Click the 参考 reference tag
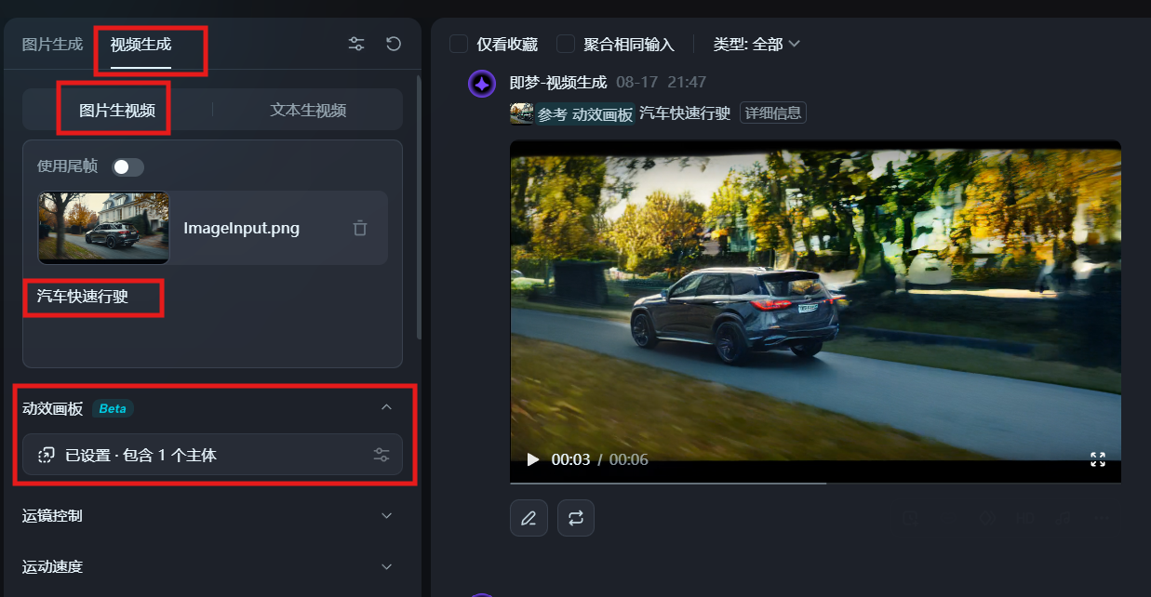Screen dimensions: 1151x597 (552, 114)
